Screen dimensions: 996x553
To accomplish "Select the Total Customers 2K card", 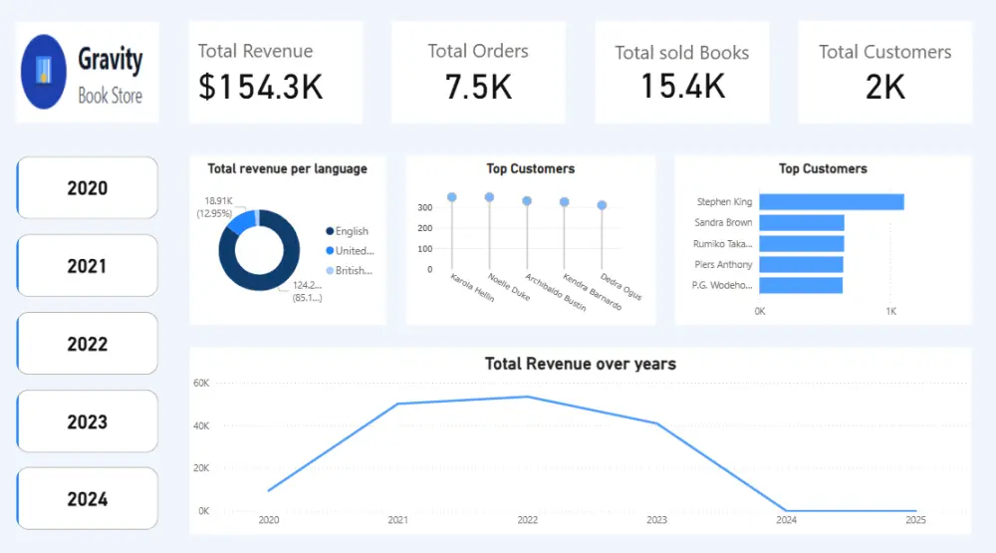I will coord(884,72).
